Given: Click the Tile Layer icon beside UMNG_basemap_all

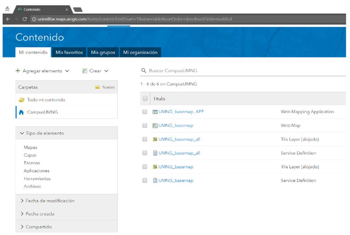Looking at the screenshot, I should click(155, 139).
